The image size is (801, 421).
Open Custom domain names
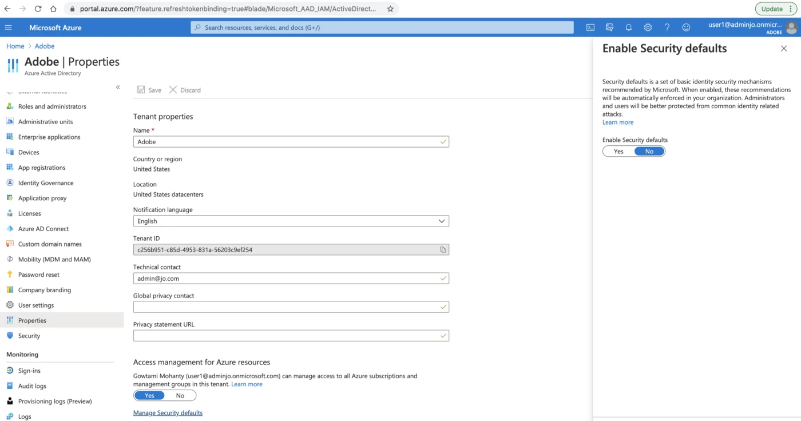coord(50,244)
